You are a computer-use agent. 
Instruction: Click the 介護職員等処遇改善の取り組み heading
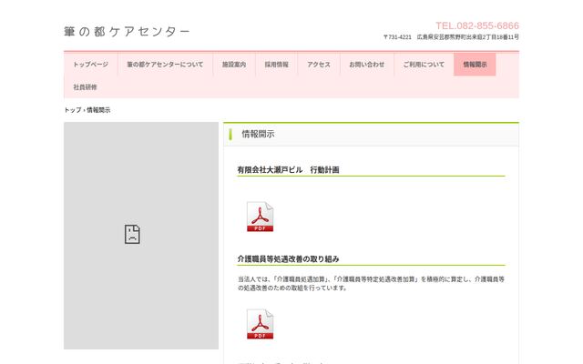(x=288, y=258)
